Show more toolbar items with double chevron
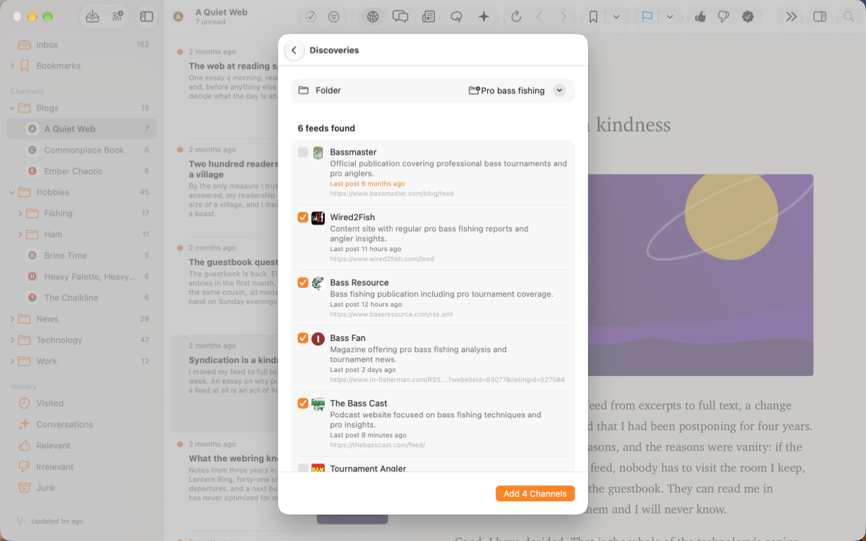 point(791,17)
